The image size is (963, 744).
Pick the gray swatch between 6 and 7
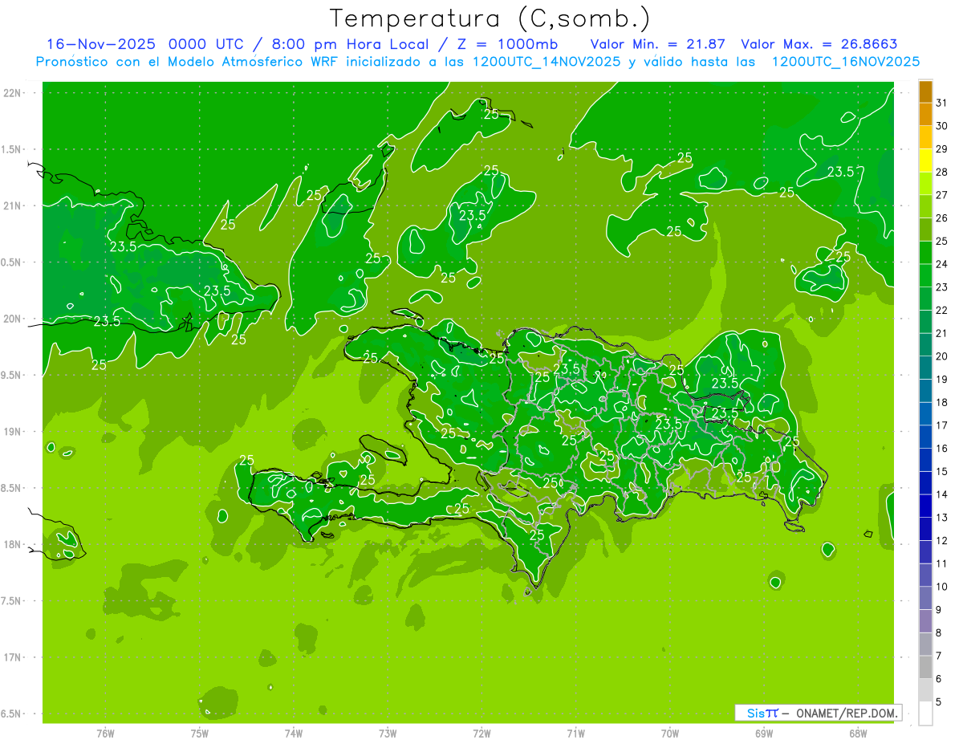925,667
